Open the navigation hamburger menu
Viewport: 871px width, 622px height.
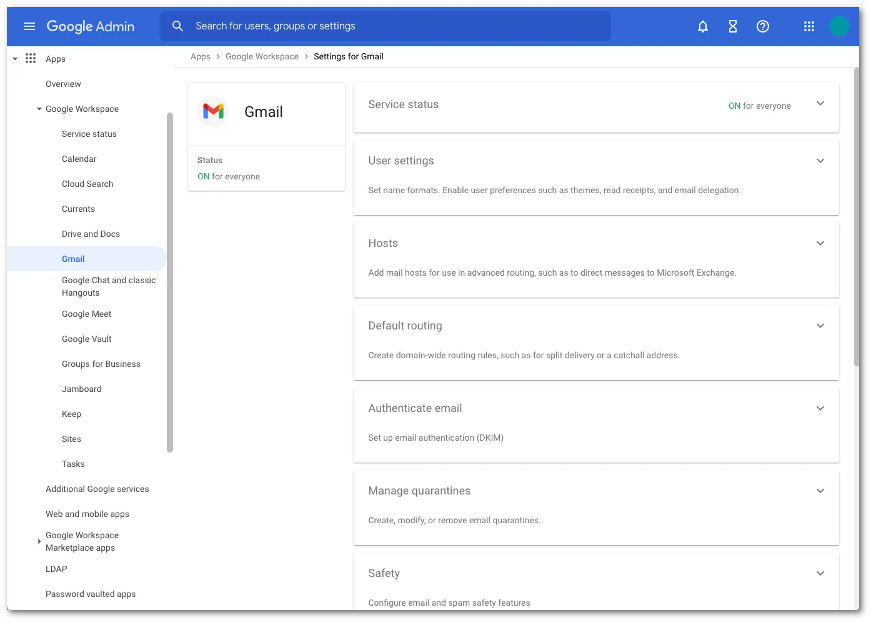coord(29,26)
